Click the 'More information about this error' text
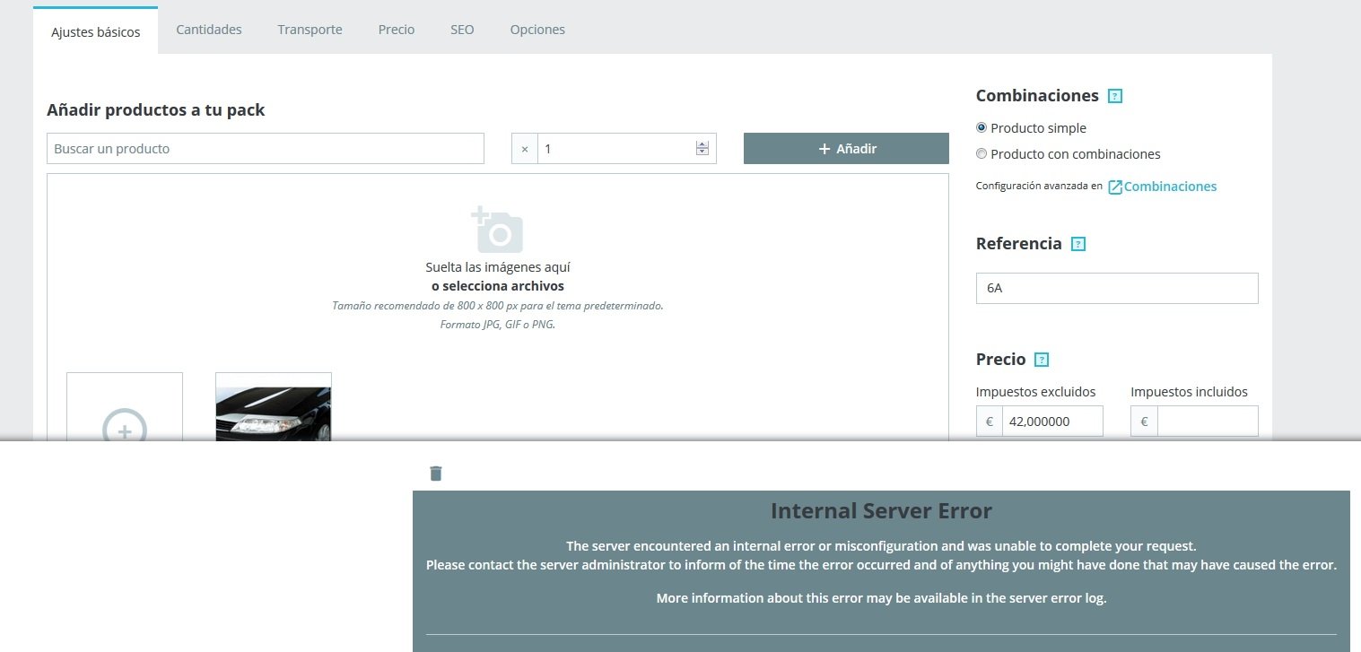 [881, 598]
